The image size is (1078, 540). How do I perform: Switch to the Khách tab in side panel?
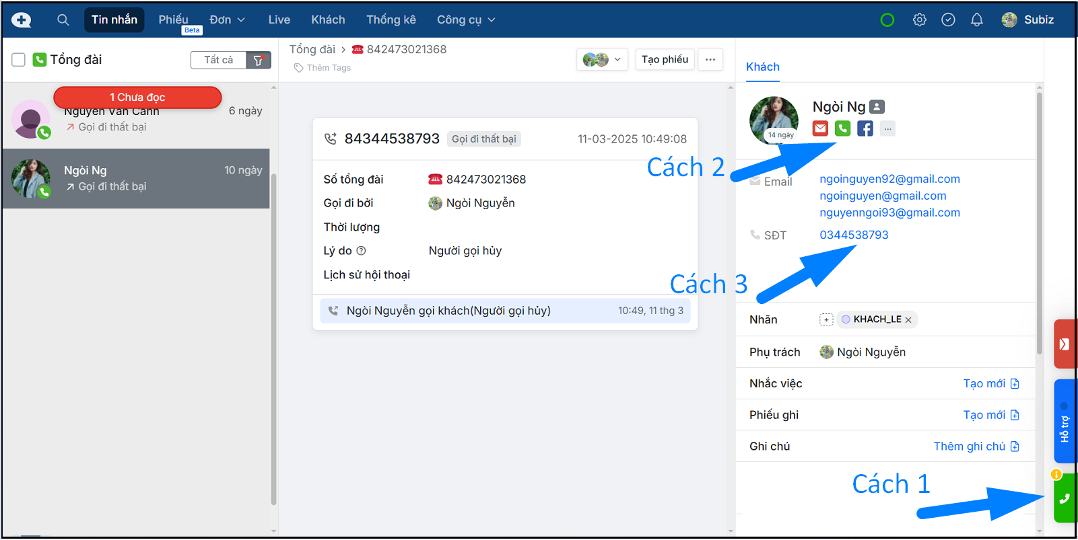762,67
